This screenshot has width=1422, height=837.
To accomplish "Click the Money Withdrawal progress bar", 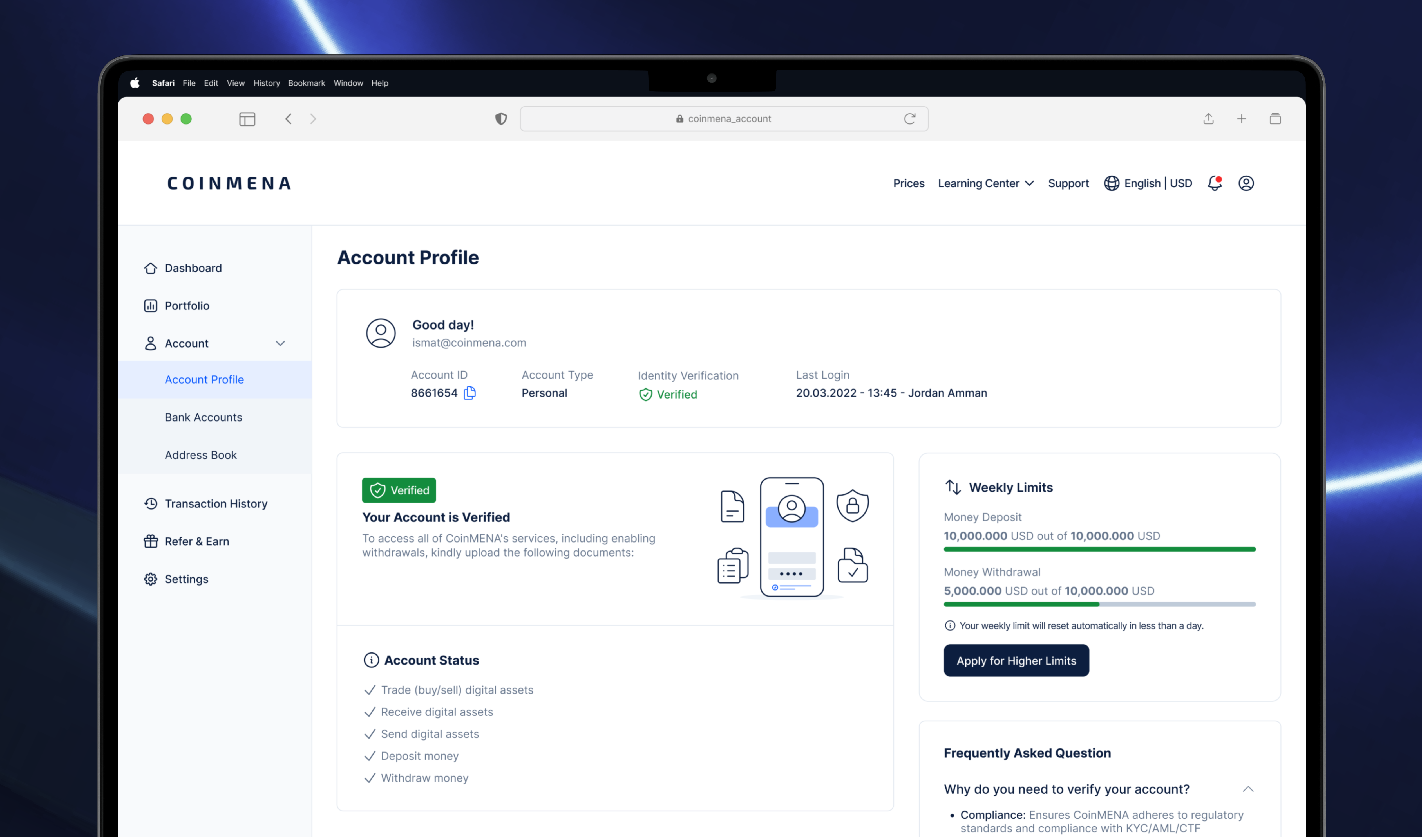I will (x=1100, y=604).
